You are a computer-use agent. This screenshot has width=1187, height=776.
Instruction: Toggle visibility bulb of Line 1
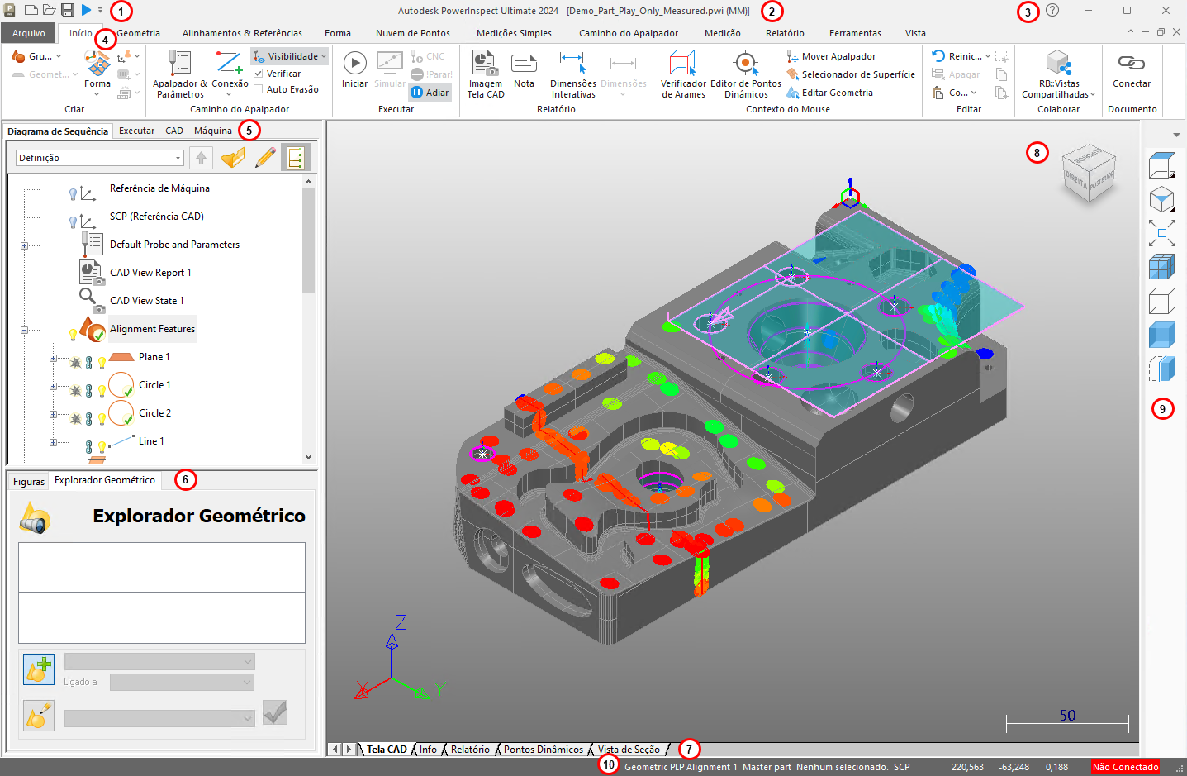[102, 447]
